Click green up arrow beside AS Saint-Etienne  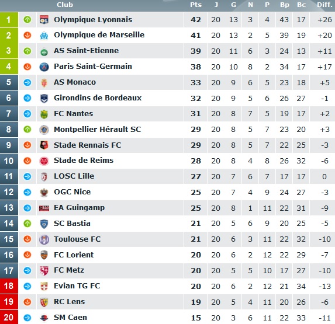27,51
